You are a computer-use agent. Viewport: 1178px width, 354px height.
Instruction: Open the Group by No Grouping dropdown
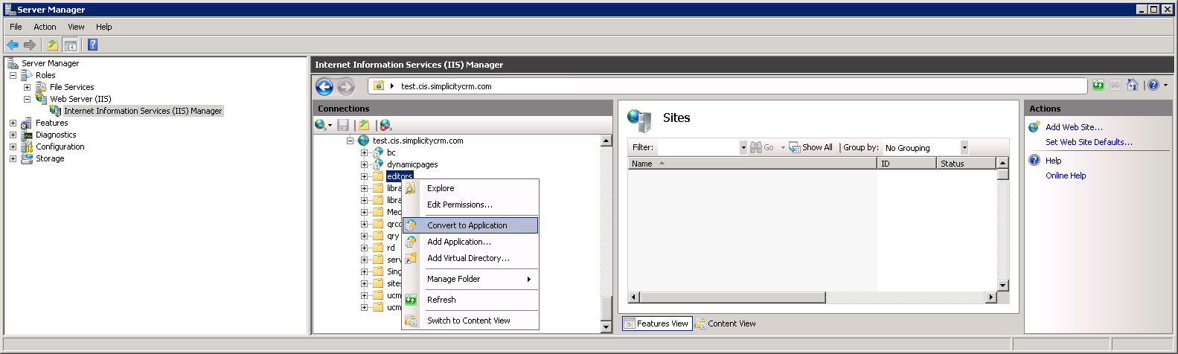(x=964, y=147)
